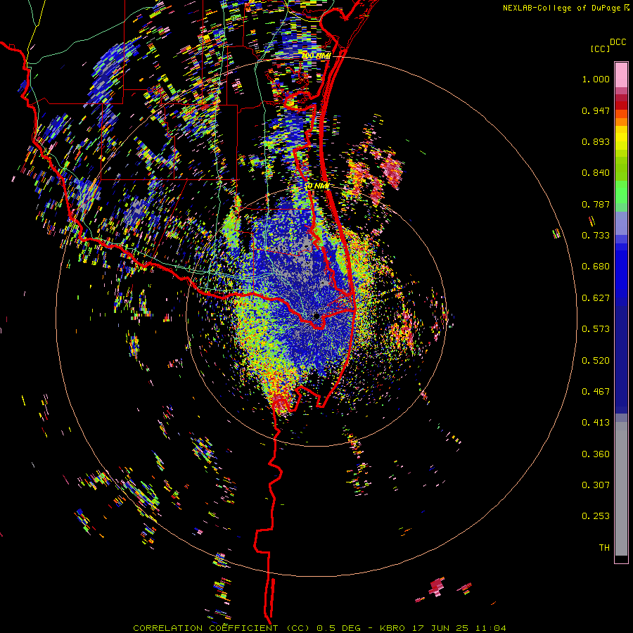Screen dimensions: 633x633
Task: Select the 0.840 legend value
Action: pos(596,173)
